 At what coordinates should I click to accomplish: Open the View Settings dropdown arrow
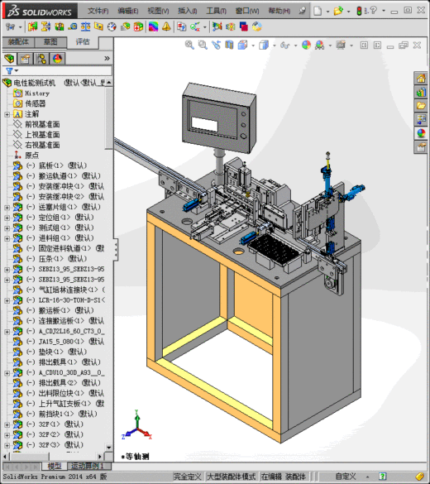click(x=351, y=46)
